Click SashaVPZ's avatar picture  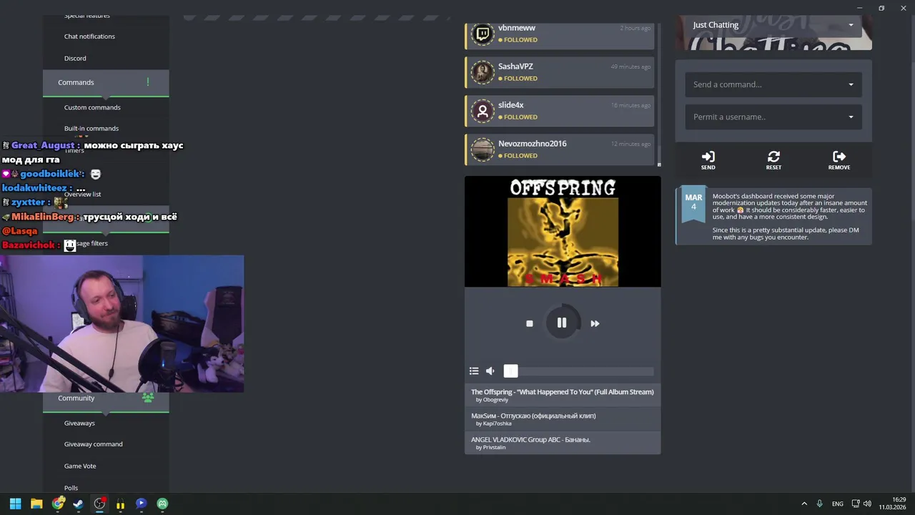coord(483,72)
